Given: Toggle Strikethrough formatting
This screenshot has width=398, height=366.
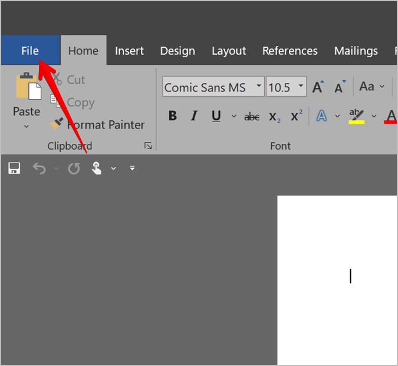Looking at the screenshot, I should pyautogui.click(x=252, y=117).
